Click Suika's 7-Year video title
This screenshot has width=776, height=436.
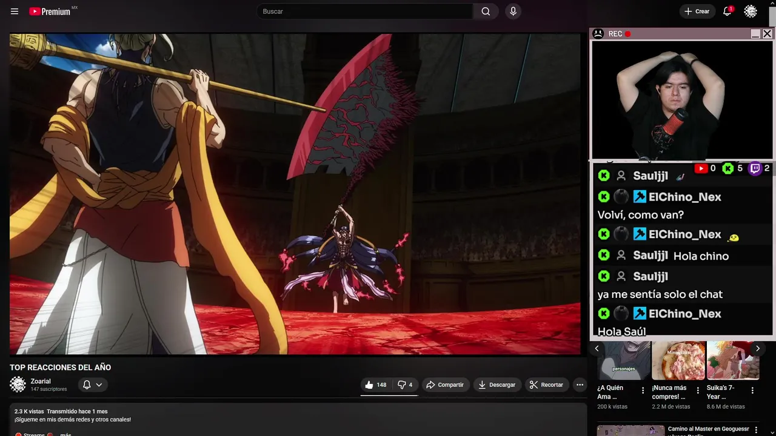click(721, 392)
